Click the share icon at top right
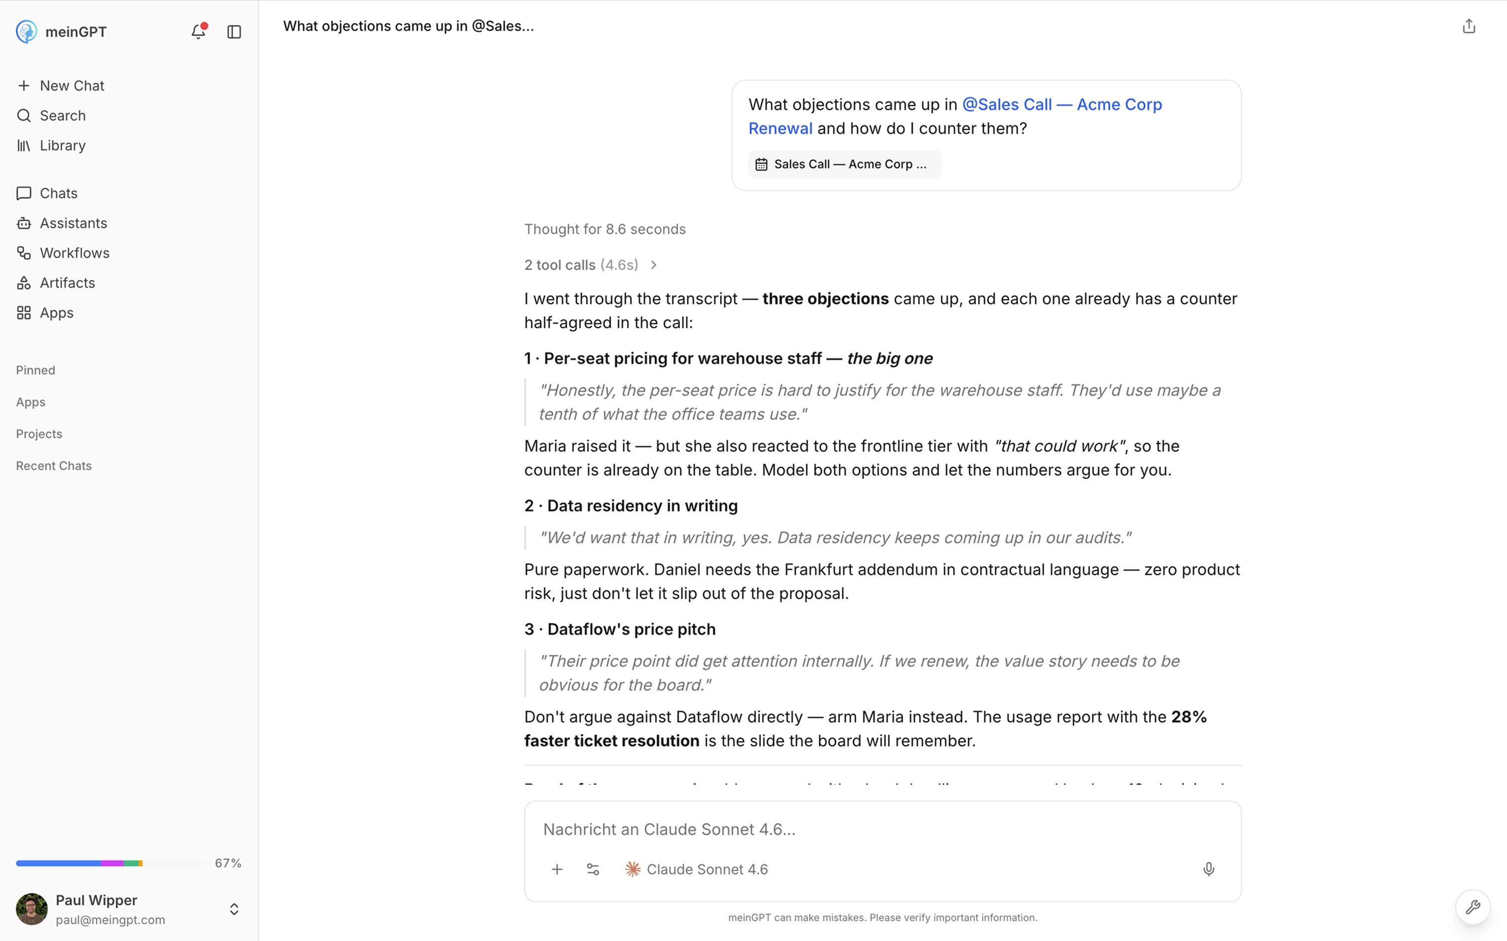Viewport: 1507px width, 941px height. point(1469,26)
